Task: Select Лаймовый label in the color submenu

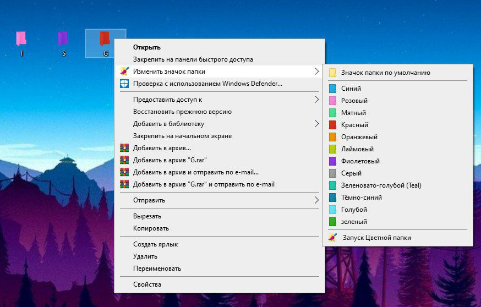Action: (357, 149)
